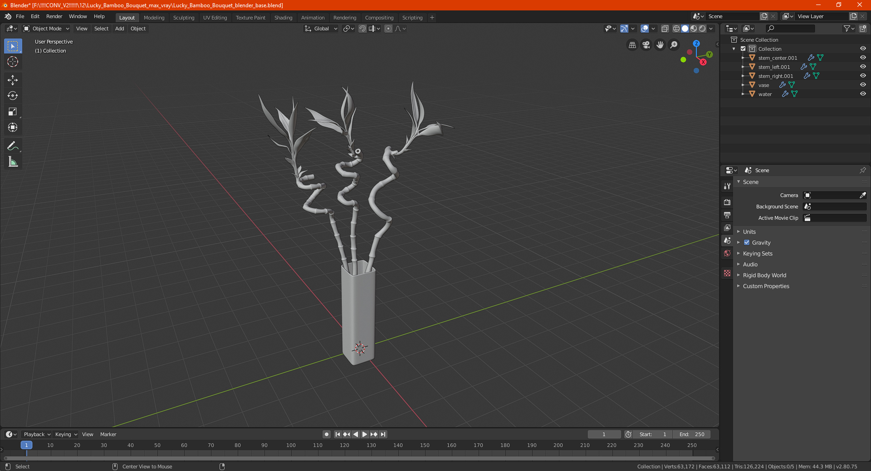Select the Rotate tool
The image size is (871, 471).
[x=13, y=96]
